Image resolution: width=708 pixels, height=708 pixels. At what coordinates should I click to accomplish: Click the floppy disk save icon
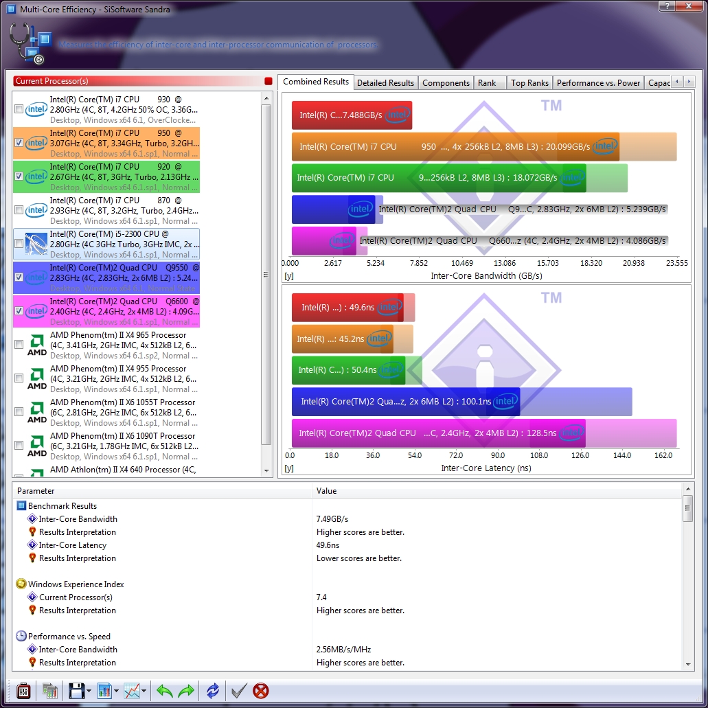coord(76,690)
